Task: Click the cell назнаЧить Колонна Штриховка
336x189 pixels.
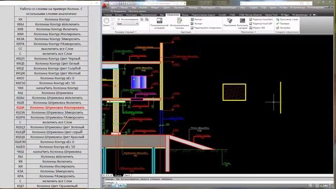Action: (57, 152)
